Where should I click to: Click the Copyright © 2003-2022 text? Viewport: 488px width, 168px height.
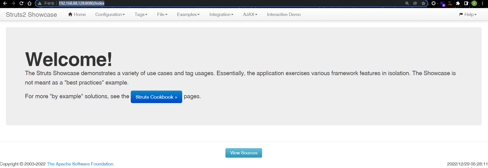(x=23, y=164)
